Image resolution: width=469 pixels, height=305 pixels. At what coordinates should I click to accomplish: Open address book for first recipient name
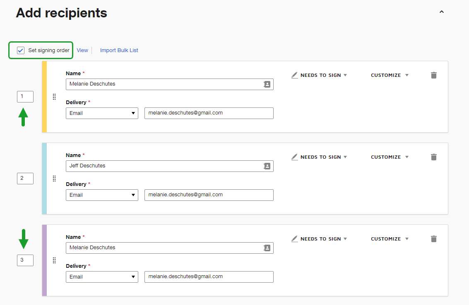point(267,84)
